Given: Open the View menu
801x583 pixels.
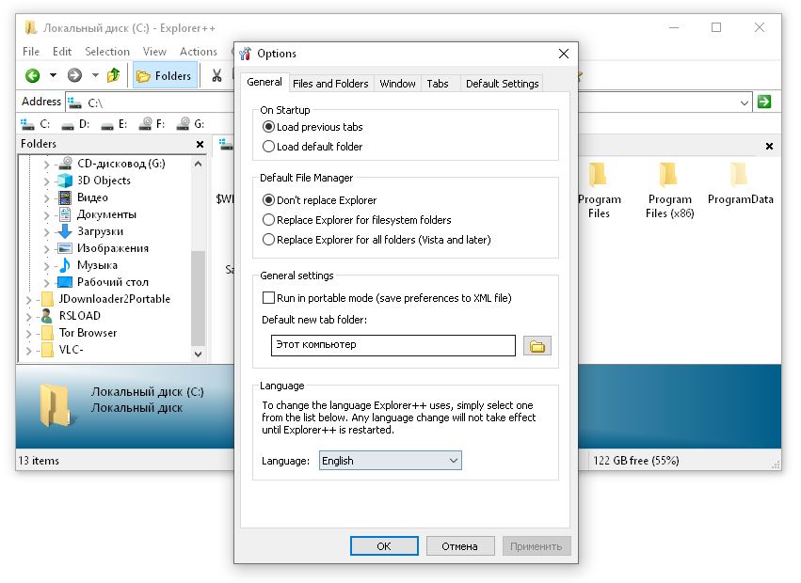Looking at the screenshot, I should coord(154,52).
